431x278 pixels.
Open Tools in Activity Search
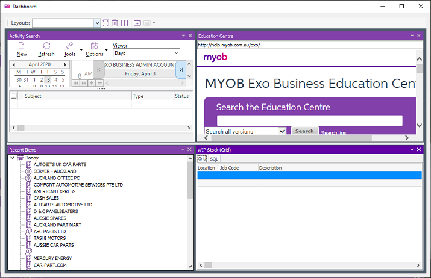(69, 50)
